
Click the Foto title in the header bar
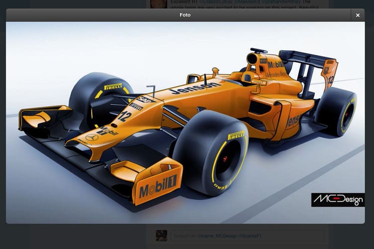tap(185, 15)
